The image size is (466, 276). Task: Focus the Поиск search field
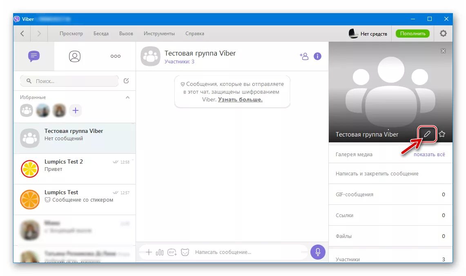[x=69, y=81]
